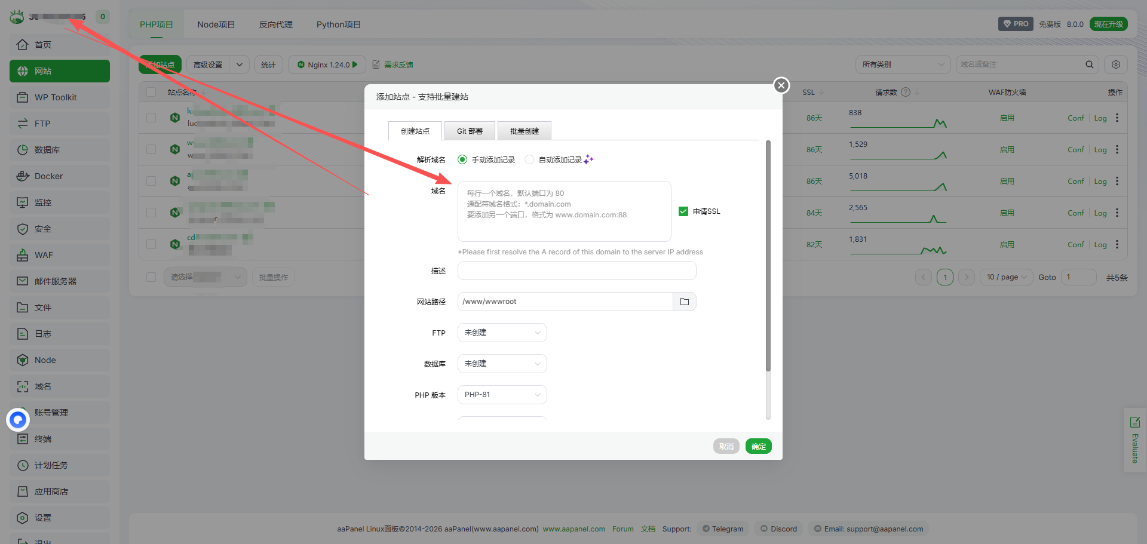
Task: Click the green 确定 button
Action: [758, 446]
